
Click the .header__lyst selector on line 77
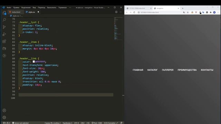pyautogui.click(x=28, y=22)
